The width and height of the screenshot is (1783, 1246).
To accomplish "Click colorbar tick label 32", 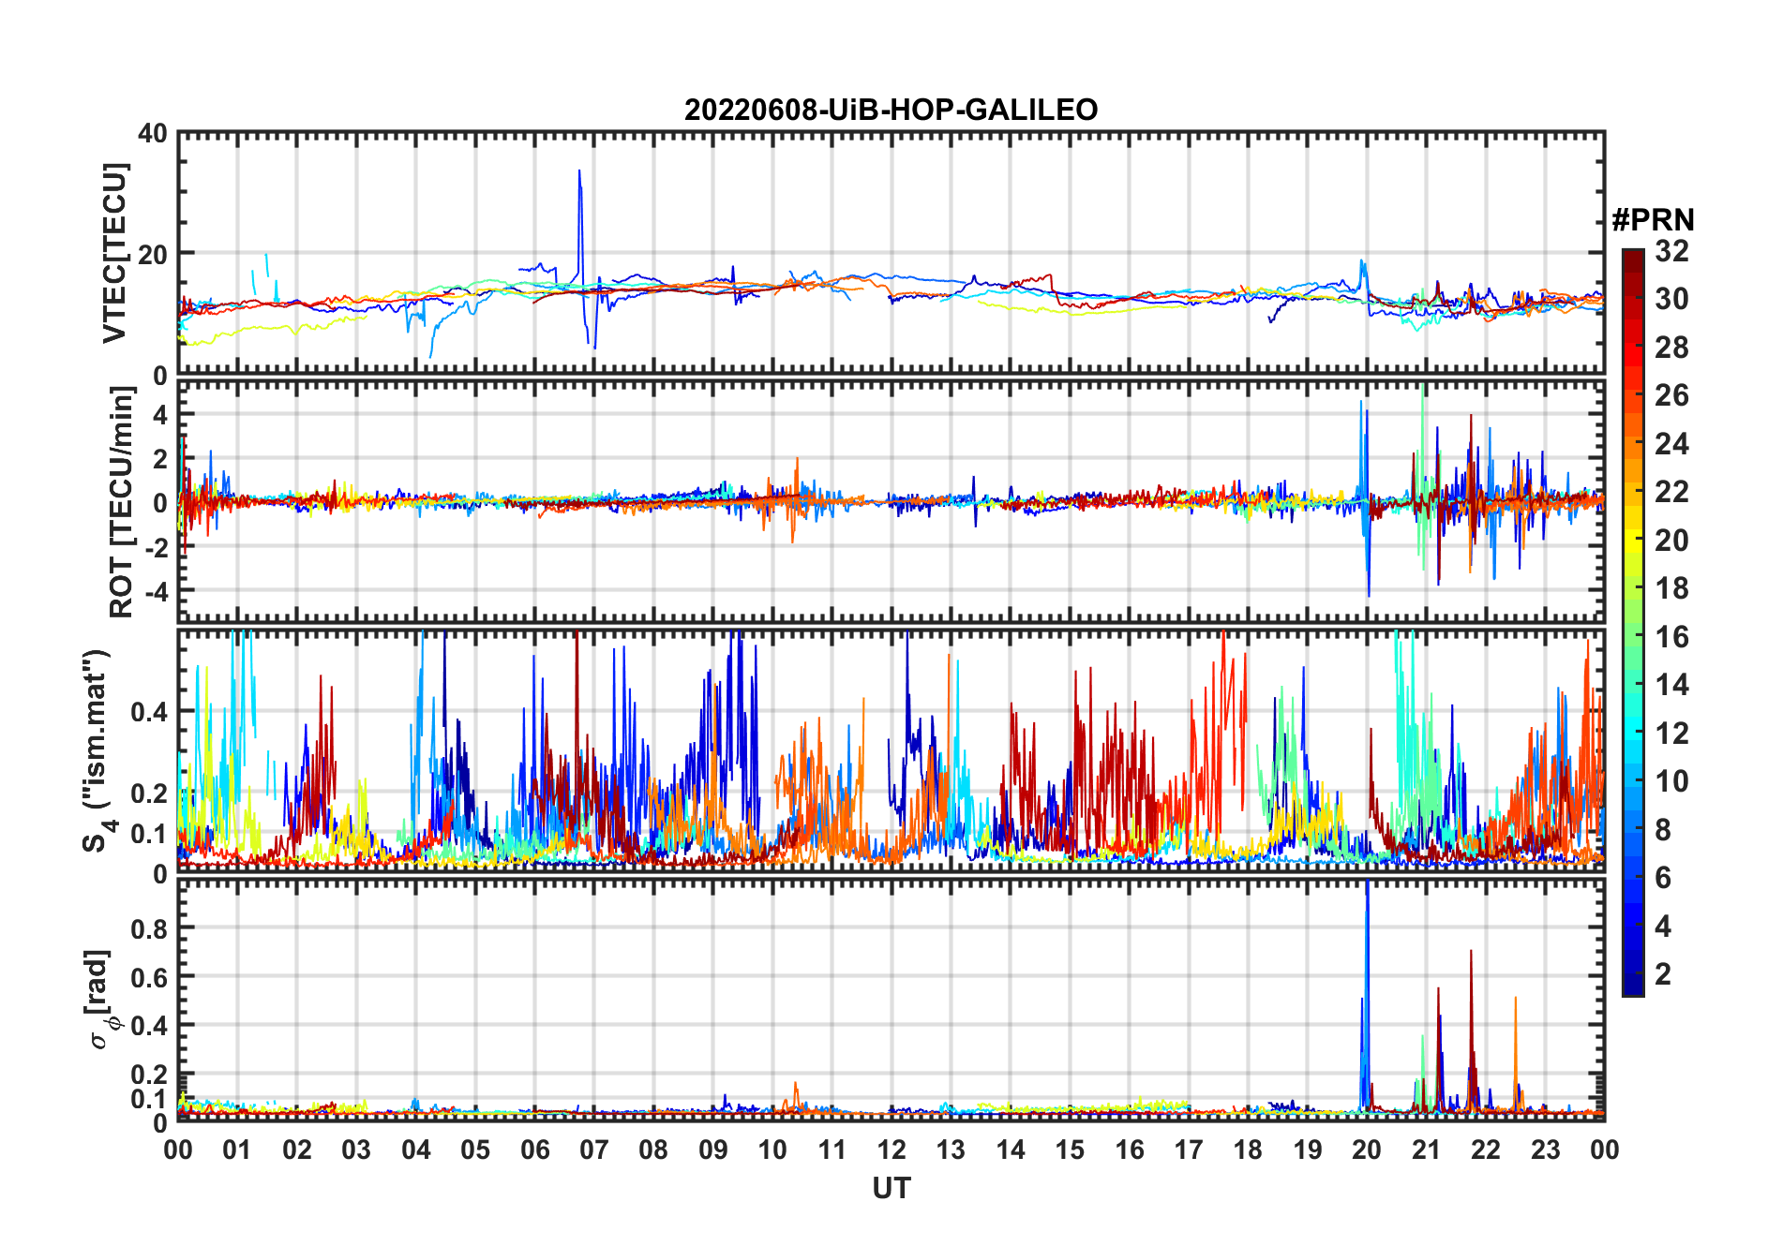I will (x=1671, y=251).
